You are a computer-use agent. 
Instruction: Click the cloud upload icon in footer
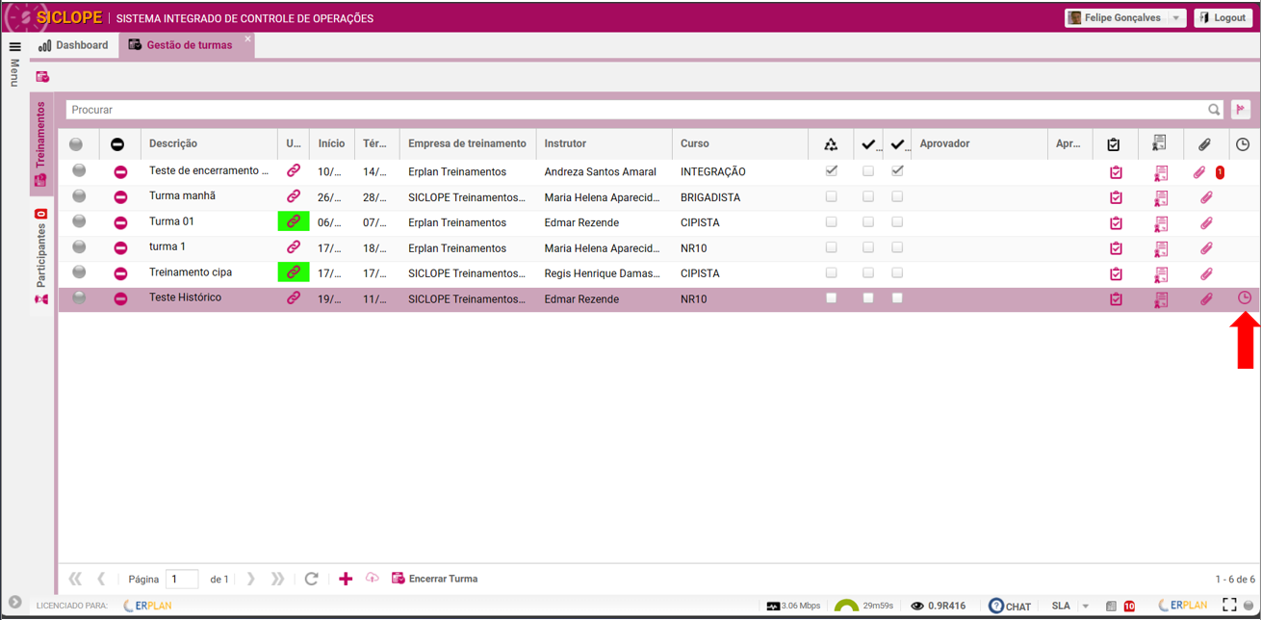pos(372,579)
